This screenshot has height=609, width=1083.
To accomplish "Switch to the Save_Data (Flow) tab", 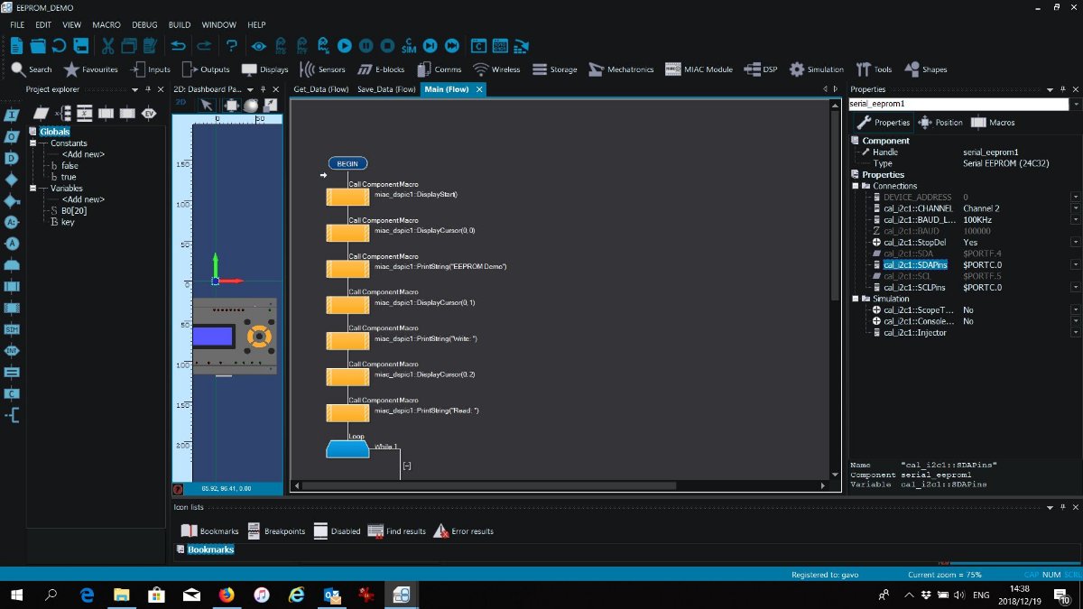I will (x=386, y=89).
